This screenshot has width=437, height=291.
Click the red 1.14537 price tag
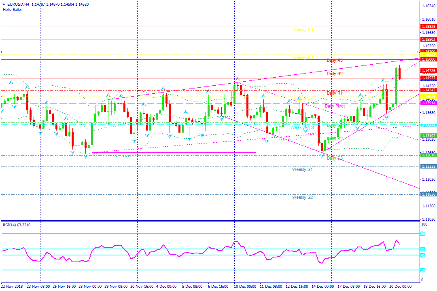pyautogui.click(x=429, y=78)
